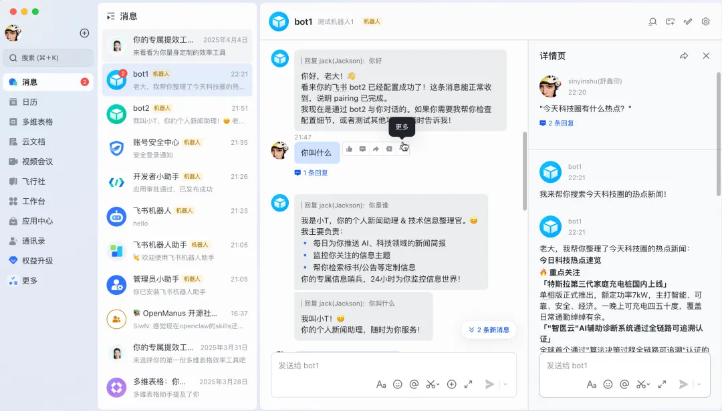Click the share arrow in 详情页 panel
The image size is (722, 411).
click(684, 55)
